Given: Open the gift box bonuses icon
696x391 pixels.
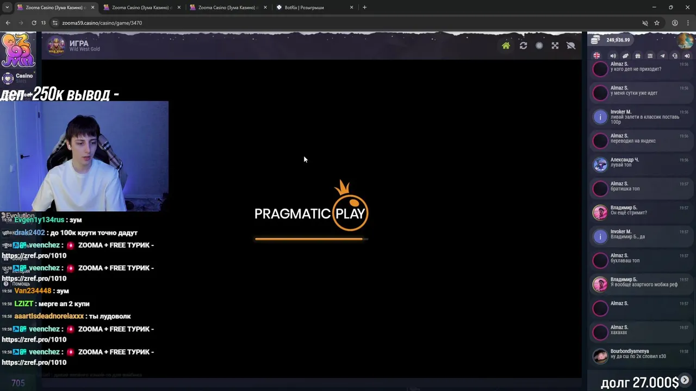Looking at the screenshot, I should click(638, 56).
